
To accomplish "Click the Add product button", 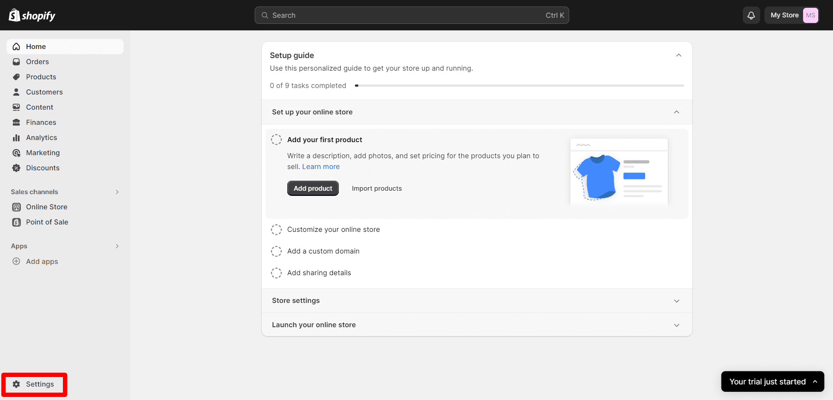I will pos(313,188).
